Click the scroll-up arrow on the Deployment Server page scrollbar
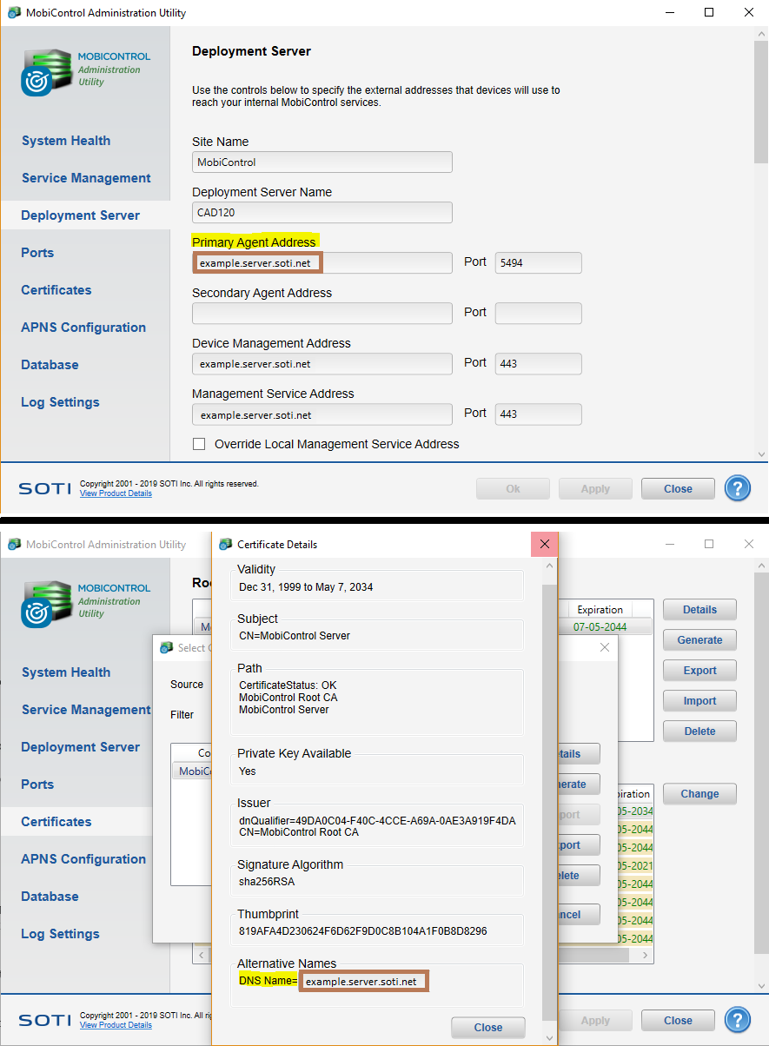This screenshot has height=1046, width=769. [761, 35]
